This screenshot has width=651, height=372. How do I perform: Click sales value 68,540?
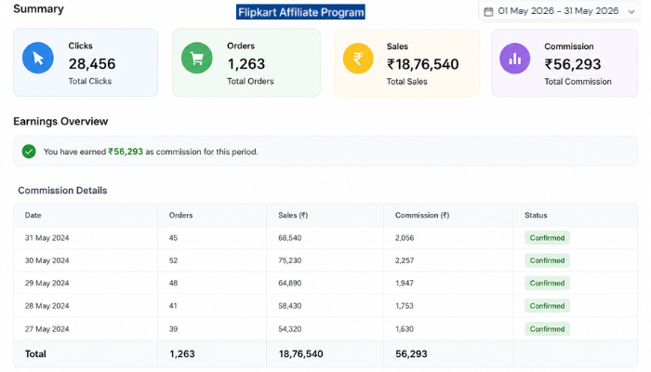point(290,238)
